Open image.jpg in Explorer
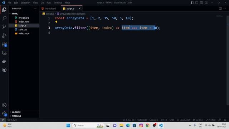This screenshot has height=129, width=229. pos(24,18)
